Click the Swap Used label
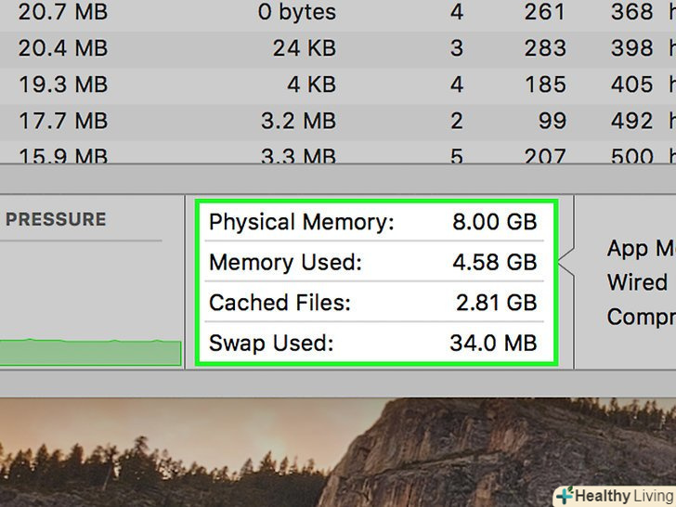The image size is (676, 507). pos(270,344)
